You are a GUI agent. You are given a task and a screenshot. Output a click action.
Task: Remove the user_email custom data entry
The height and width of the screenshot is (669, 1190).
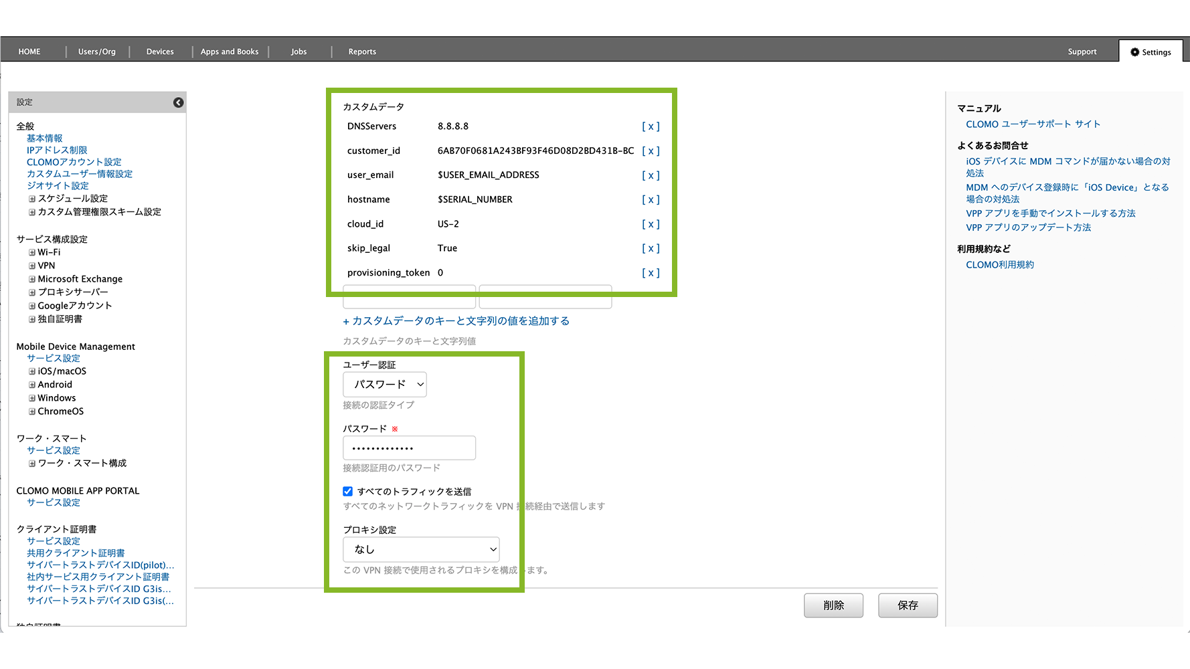coord(650,175)
